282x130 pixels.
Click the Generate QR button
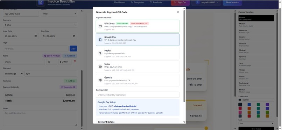(68, 87)
